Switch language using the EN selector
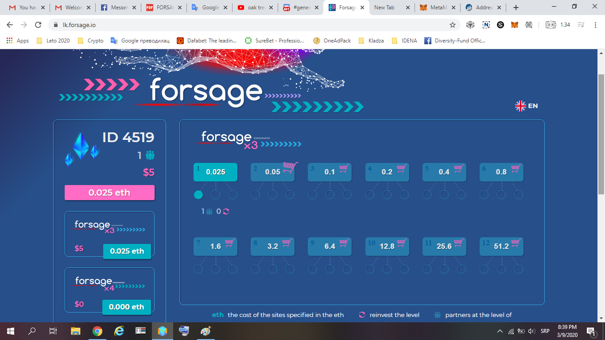Viewport: 605px width, 340px height. 533,106
